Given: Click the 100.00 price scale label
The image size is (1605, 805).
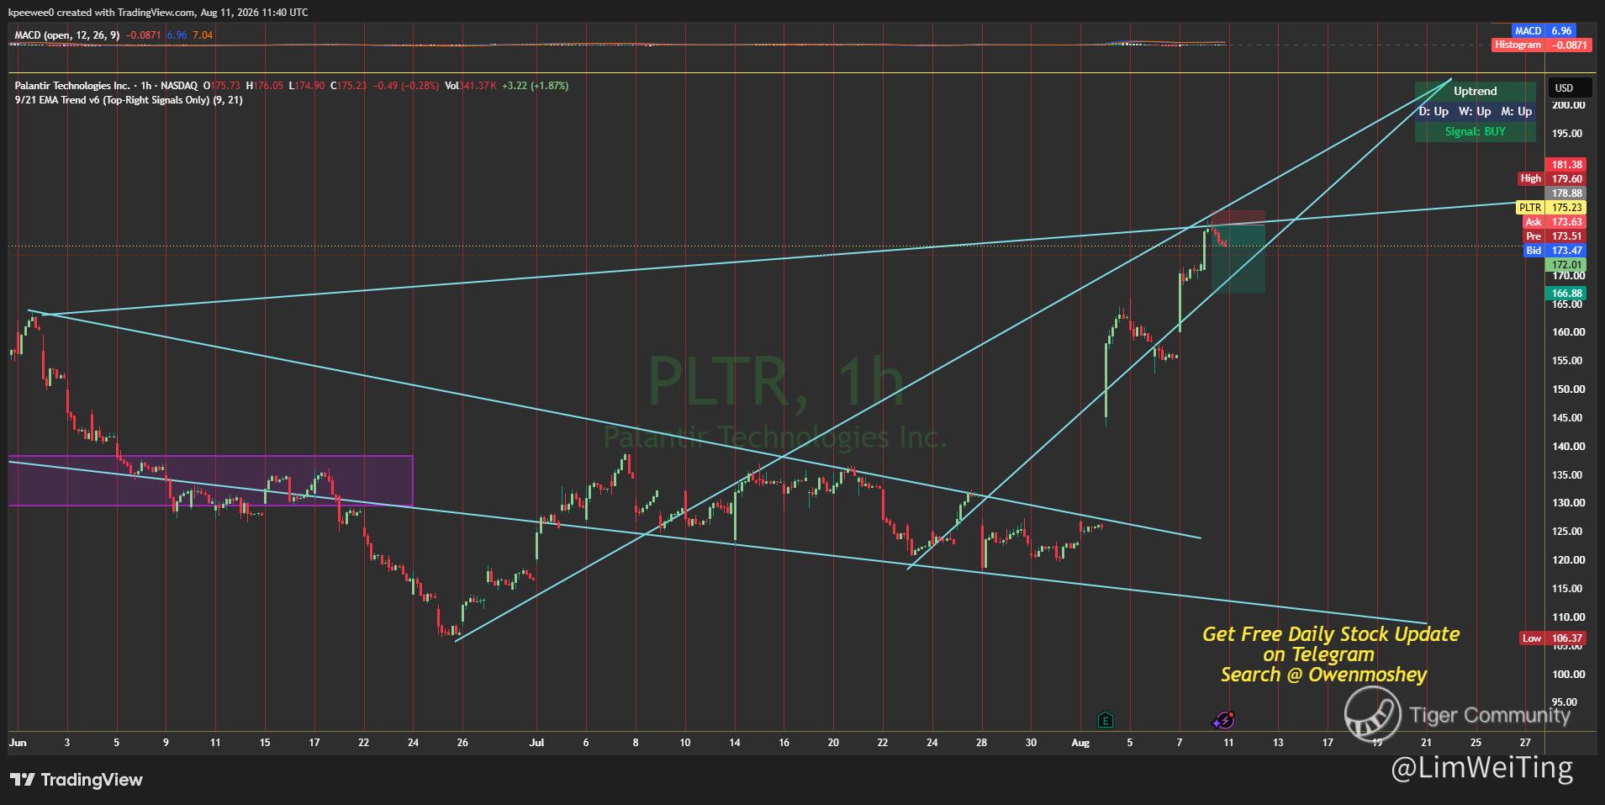Looking at the screenshot, I should point(1568,675).
